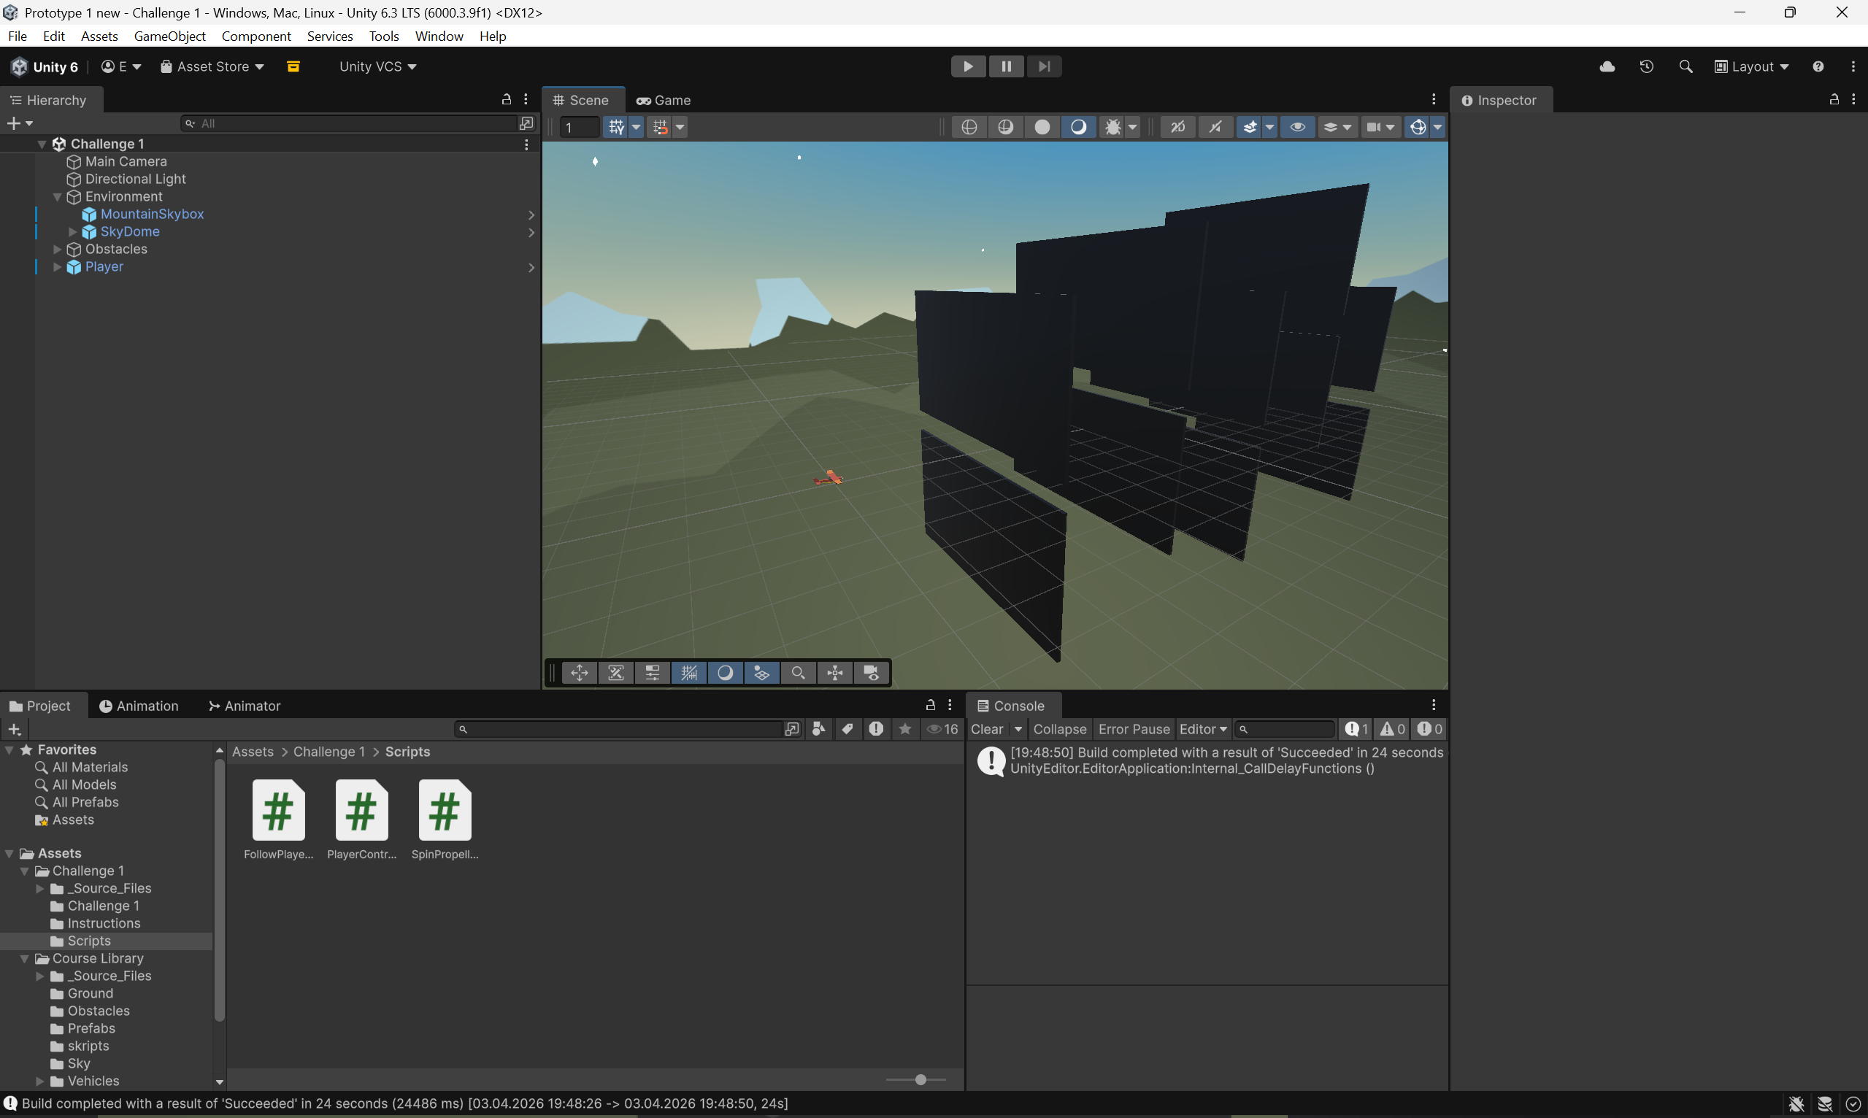1868x1118 pixels.
Task: Click the Step frame button
Action: click(x=1043, y=66)
